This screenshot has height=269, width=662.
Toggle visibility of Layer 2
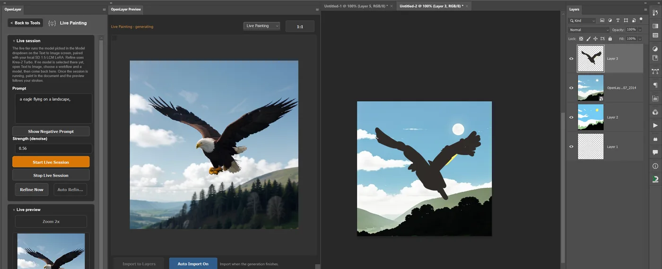pyautogui.click(x=571, y=117)
